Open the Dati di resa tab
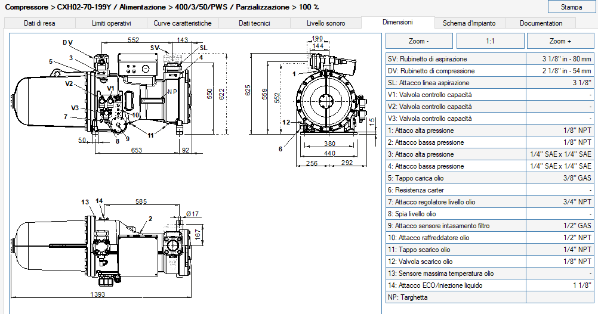The width and height of the screenshot is (598, 314). (39, 23)
